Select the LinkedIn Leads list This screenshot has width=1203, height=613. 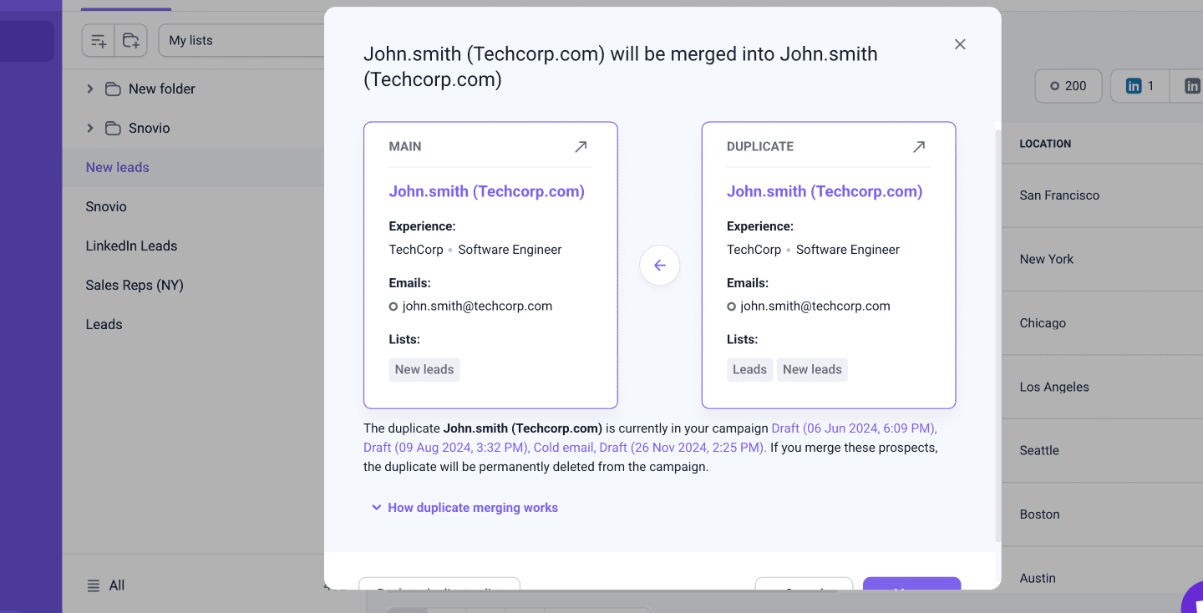pyautogui.click(x=131, y=246)
